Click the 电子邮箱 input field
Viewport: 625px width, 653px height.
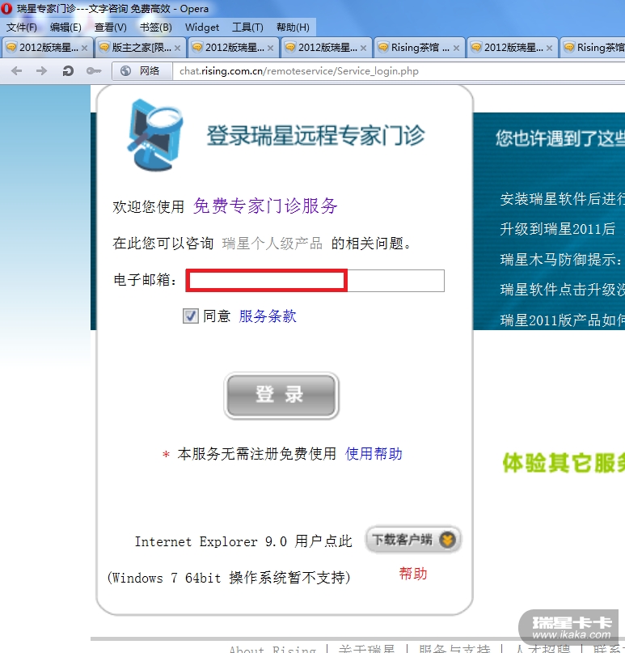click(315, 280)
